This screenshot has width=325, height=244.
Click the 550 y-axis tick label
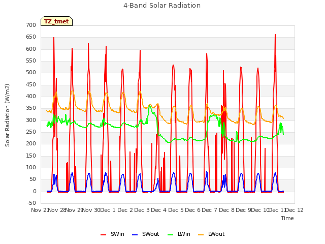point(31,61)
